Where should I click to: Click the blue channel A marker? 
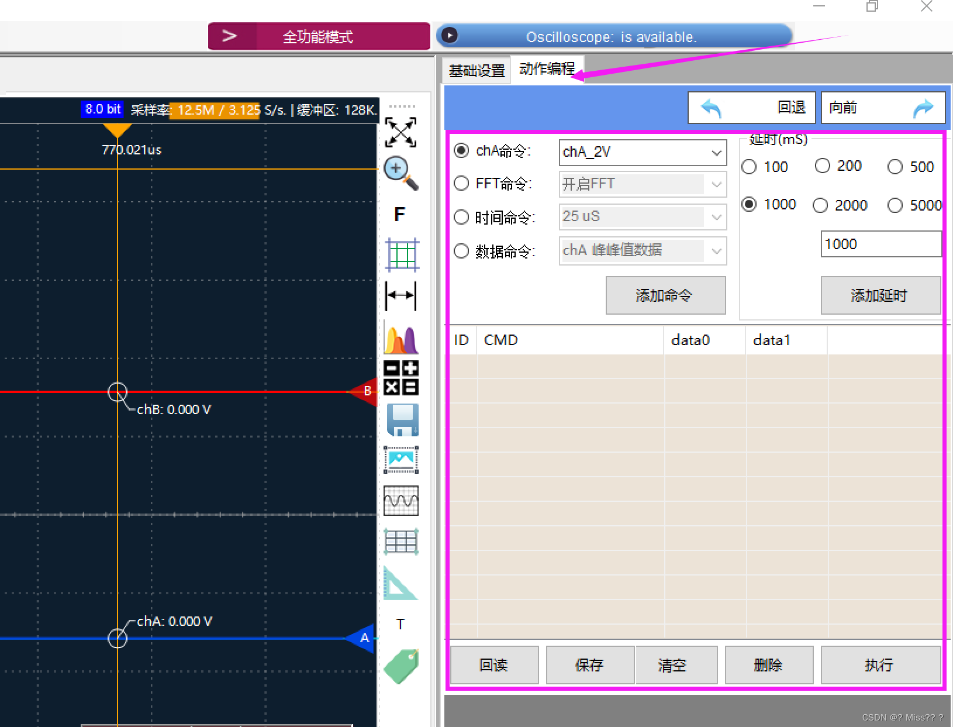coord(361,638)
